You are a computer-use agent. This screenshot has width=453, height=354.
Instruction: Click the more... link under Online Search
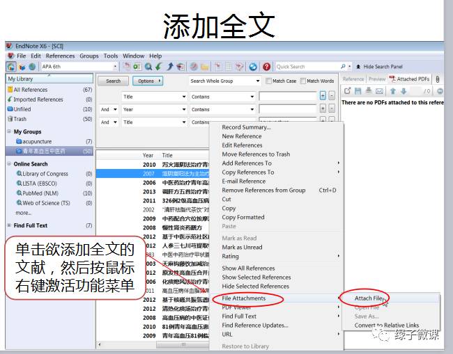tap(24, 213)
